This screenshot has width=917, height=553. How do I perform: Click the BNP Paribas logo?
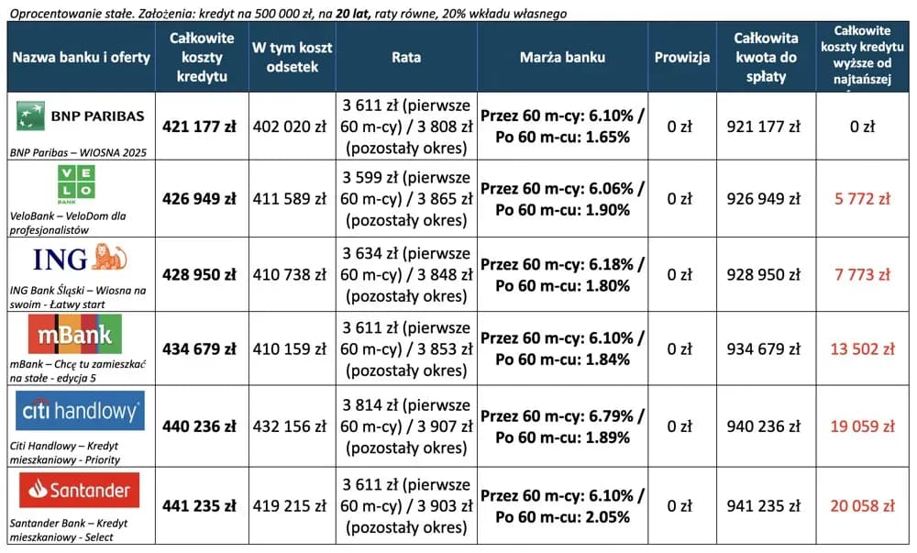click(x=81, y=116)
